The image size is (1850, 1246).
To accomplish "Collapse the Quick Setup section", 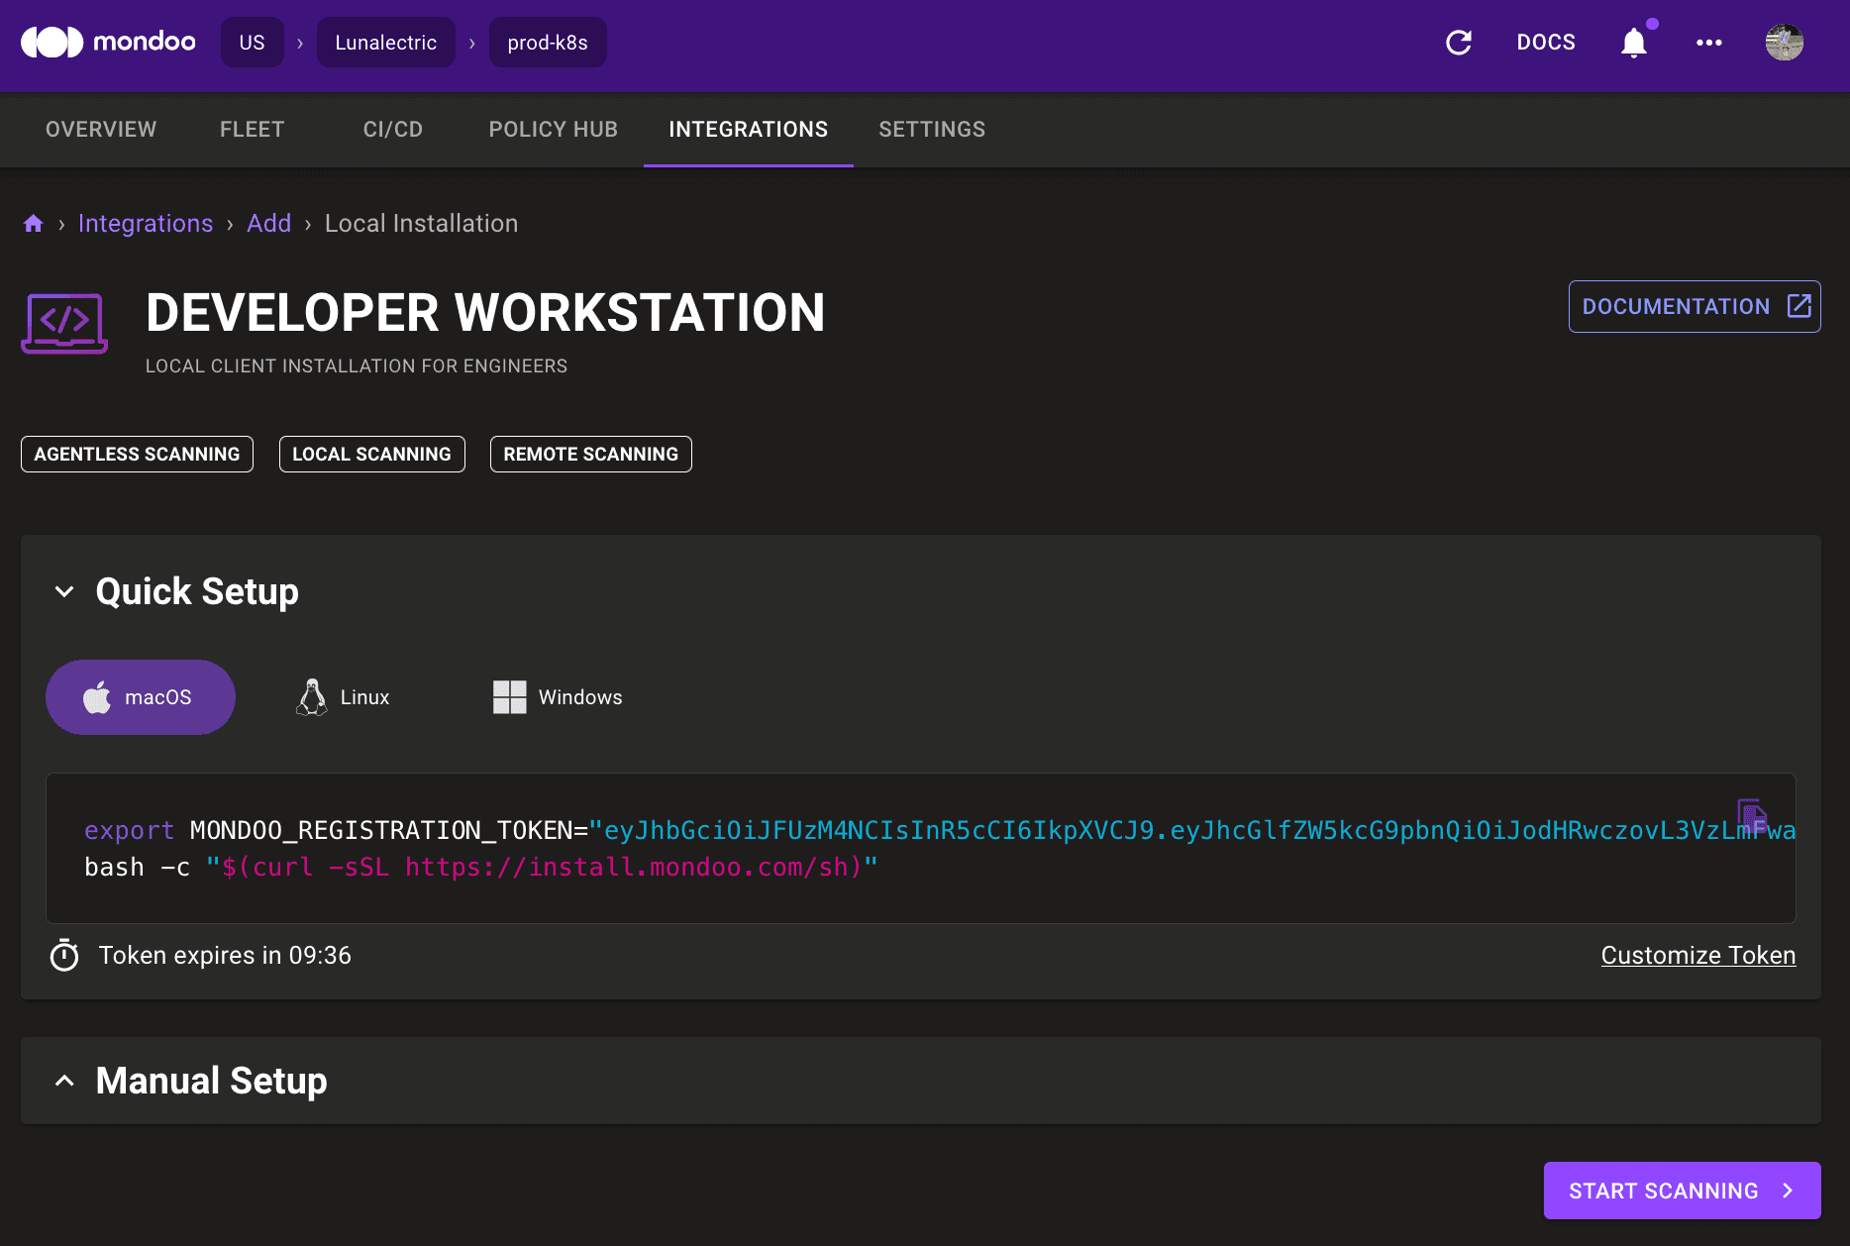I will point(64,591).
